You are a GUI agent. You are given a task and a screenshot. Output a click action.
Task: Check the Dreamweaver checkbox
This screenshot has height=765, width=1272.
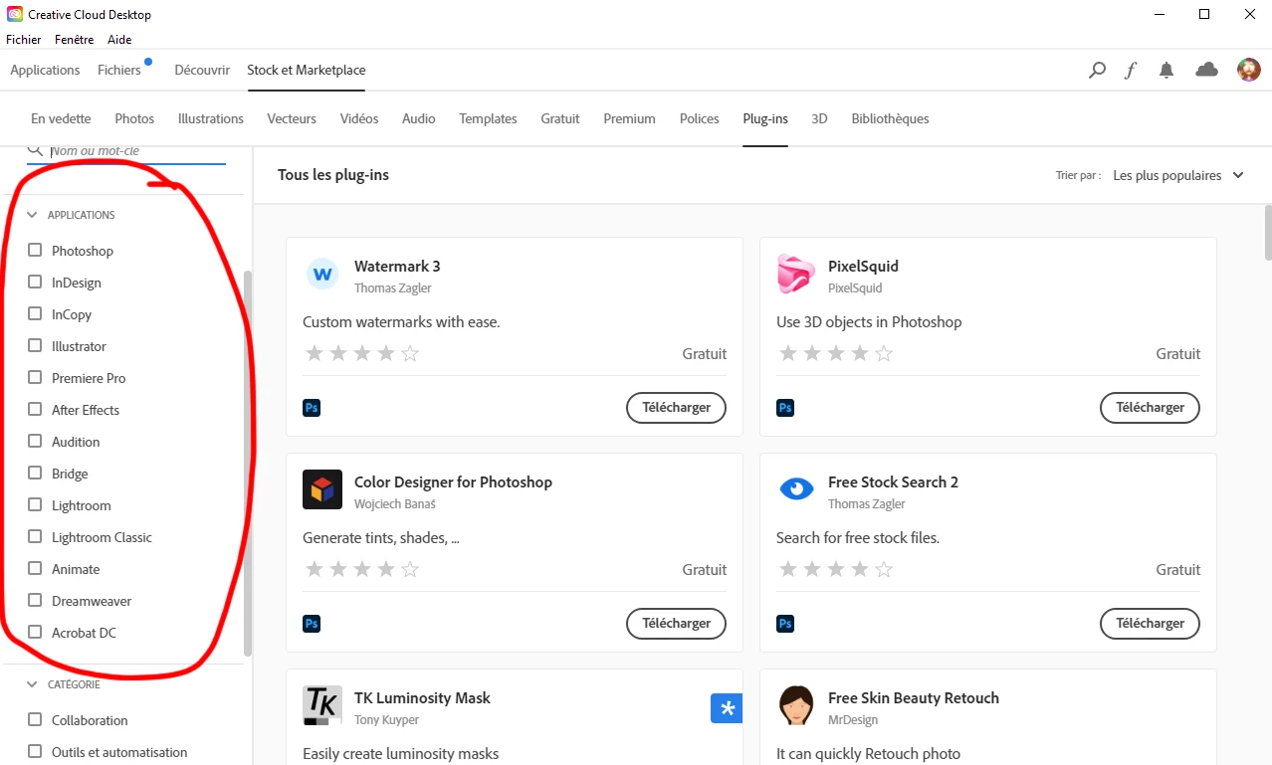pos(35,600)
